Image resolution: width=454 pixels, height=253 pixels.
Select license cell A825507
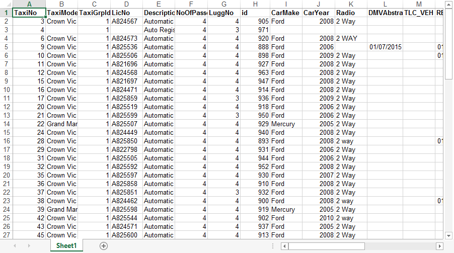coord(126,124)
